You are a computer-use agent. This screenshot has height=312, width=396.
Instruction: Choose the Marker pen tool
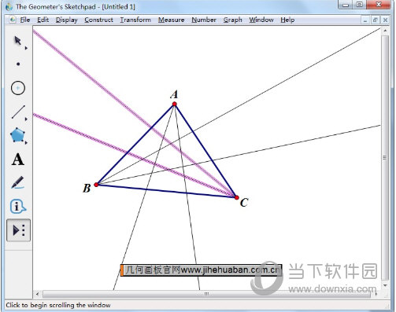tap(18, 182)
